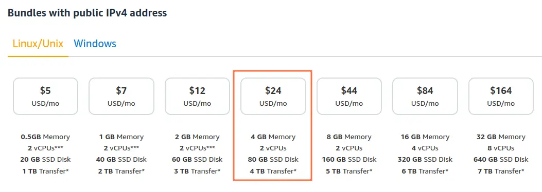Click 4 TB Transfer* in highlighted plan
This screenshot has height=192, width=542.
coord(273,171)
